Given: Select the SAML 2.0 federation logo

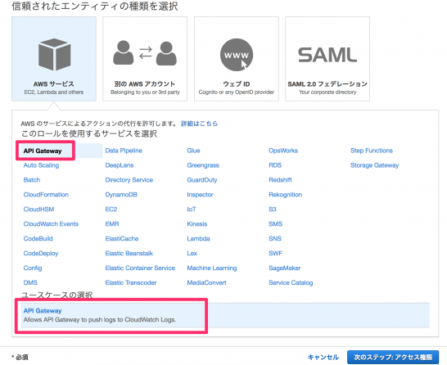Looking at the screenshot, I should 327,55.
